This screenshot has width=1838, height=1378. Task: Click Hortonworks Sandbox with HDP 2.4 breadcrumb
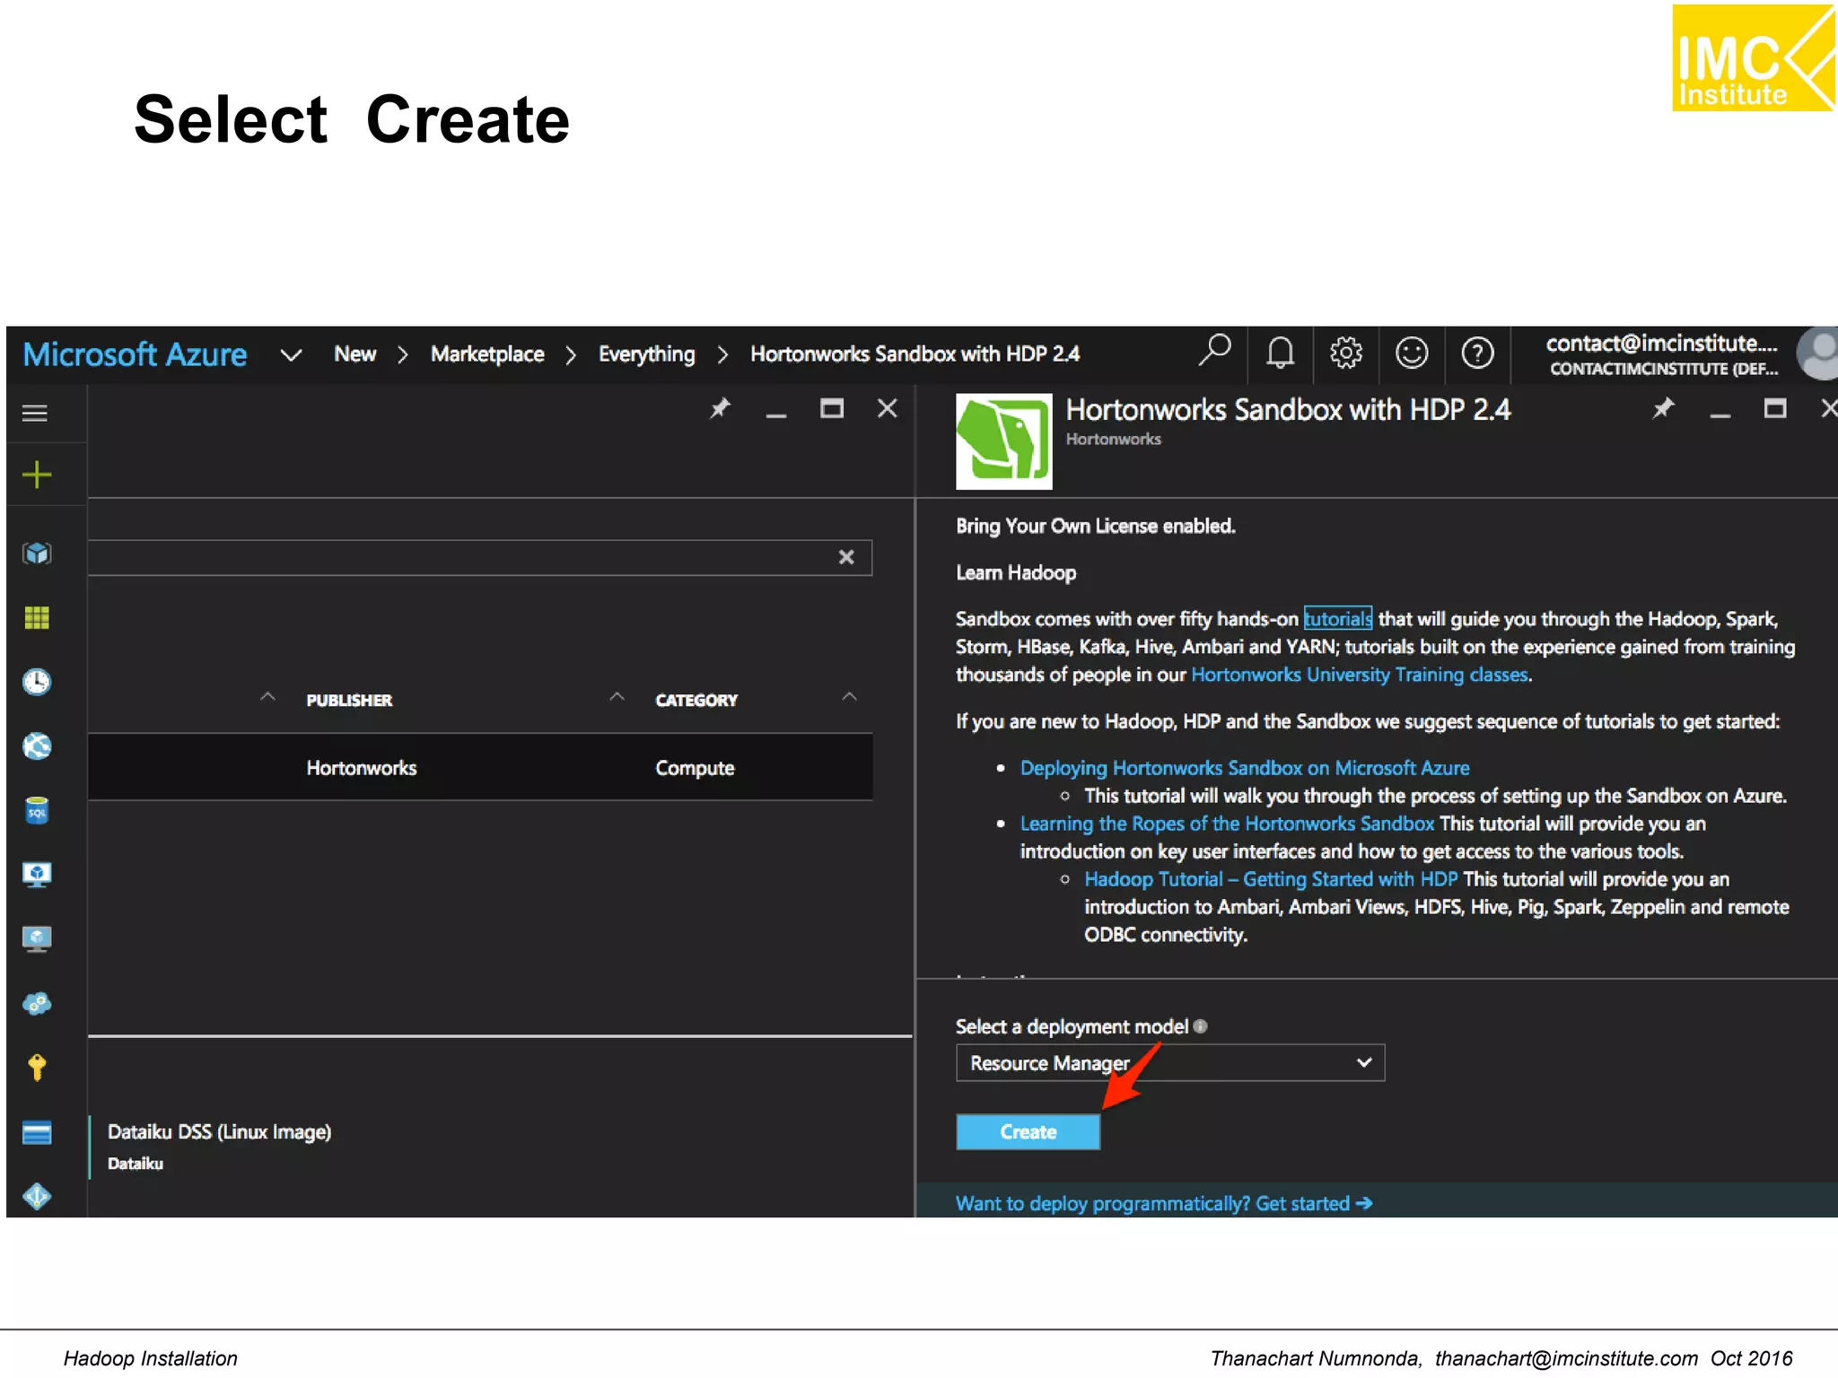click(915, 354)
